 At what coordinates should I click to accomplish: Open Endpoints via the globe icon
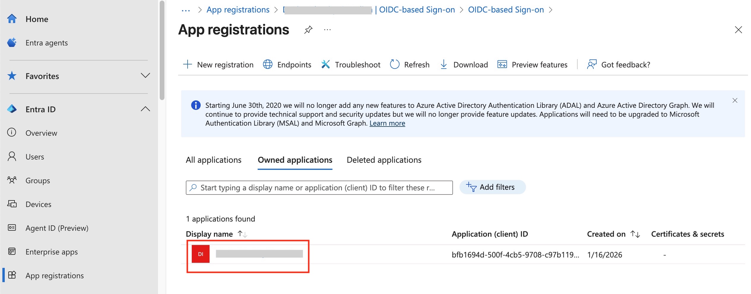coord(267,64)
